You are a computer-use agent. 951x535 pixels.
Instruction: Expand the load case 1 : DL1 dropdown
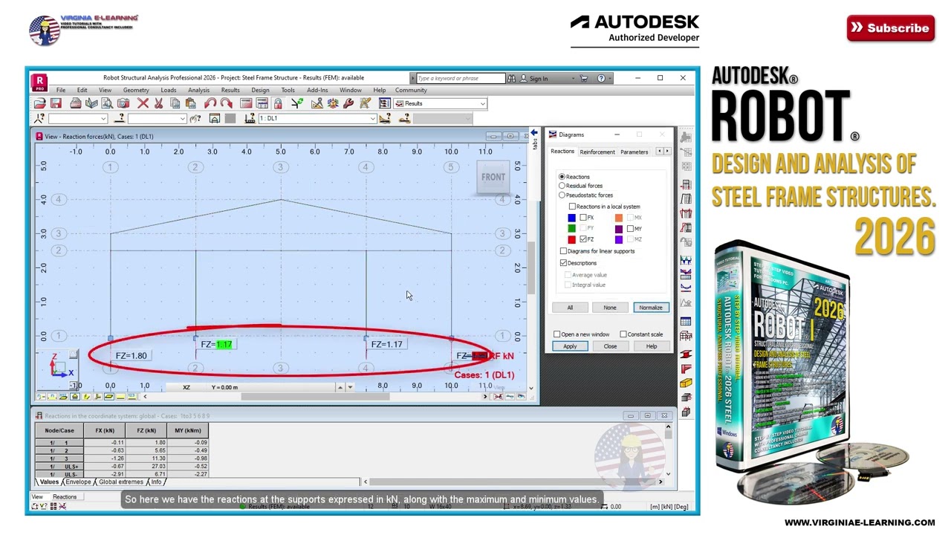tap(372, 118)
